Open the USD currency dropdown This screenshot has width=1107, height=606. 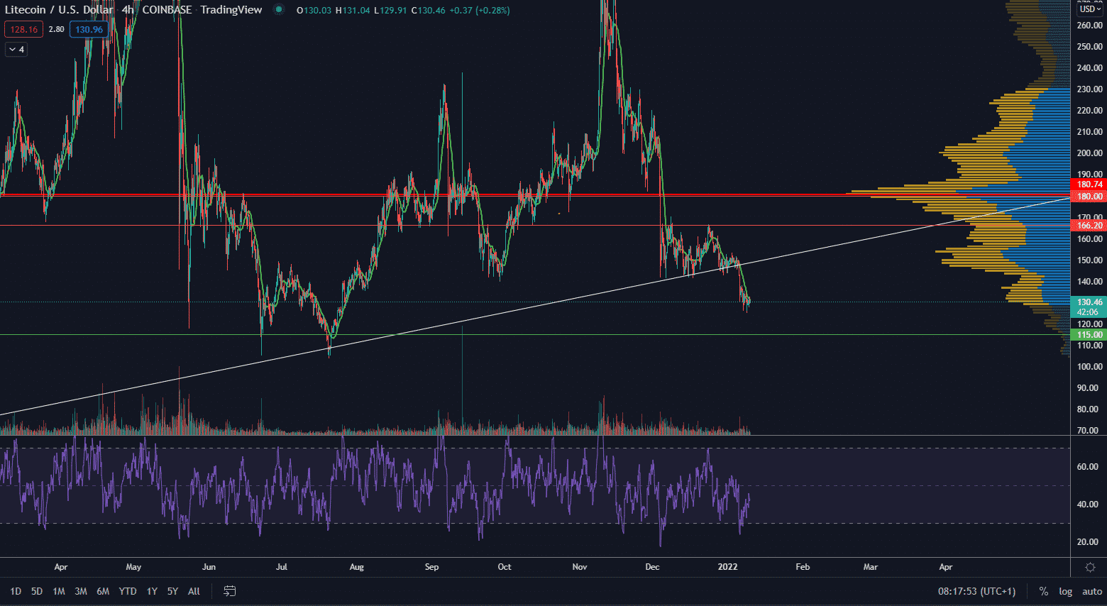(x=1089, y=9)
